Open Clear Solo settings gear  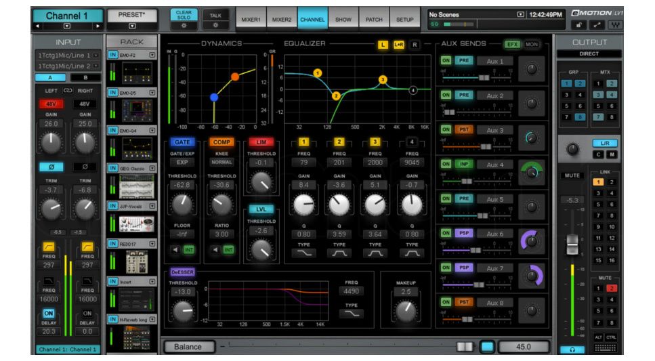coord(184,25)
